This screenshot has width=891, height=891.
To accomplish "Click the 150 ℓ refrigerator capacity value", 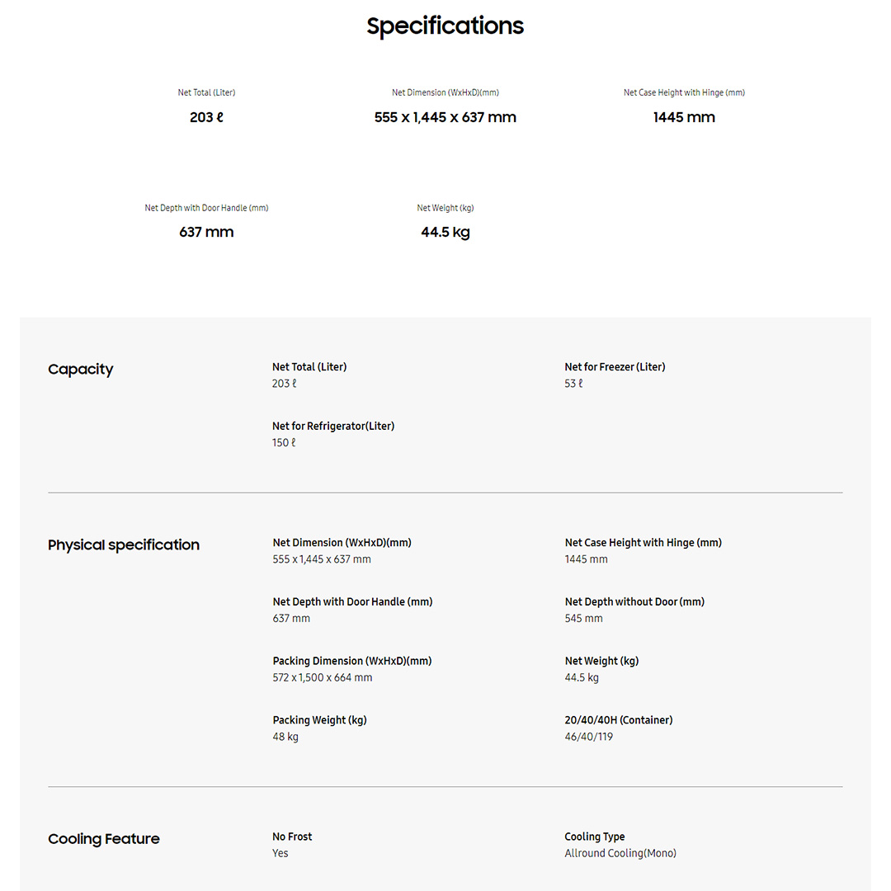I will click(284, 443).
